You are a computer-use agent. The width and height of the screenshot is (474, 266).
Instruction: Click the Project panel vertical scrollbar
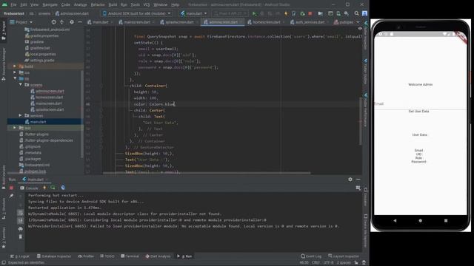pyautogui.click(x=82, y=114)
